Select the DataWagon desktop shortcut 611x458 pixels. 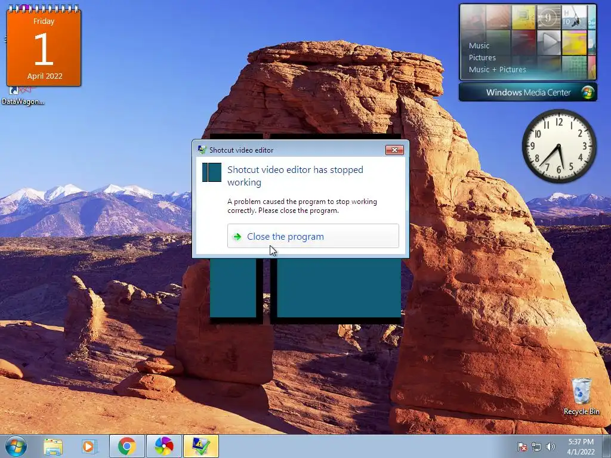pos(22,96)
